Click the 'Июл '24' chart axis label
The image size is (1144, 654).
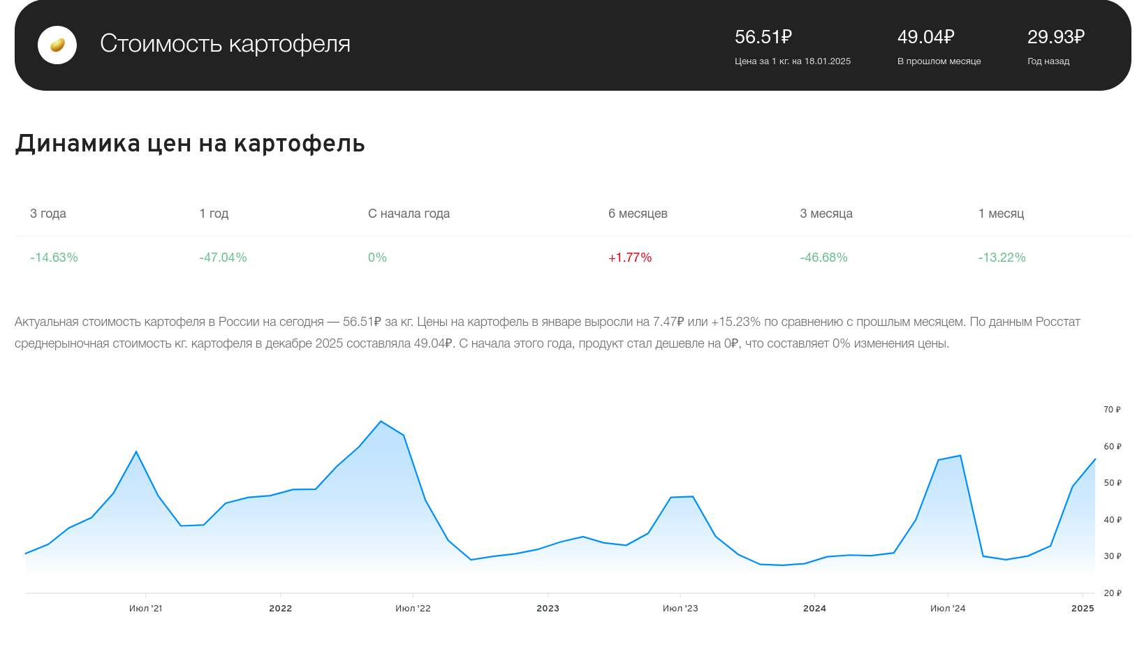pyautogui.click(x=948, y=609)
